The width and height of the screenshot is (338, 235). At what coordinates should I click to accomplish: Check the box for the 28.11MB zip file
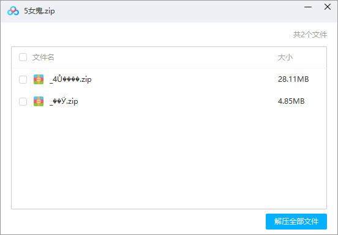pyautogui.click(x=23, y=79)
